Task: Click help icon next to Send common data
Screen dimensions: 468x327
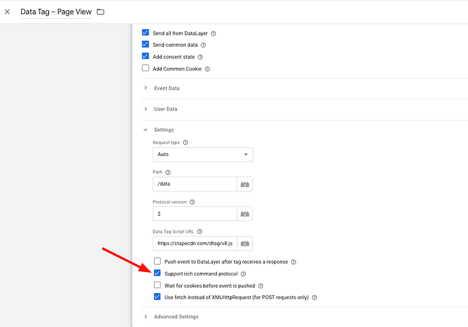Action: (203, 45)
